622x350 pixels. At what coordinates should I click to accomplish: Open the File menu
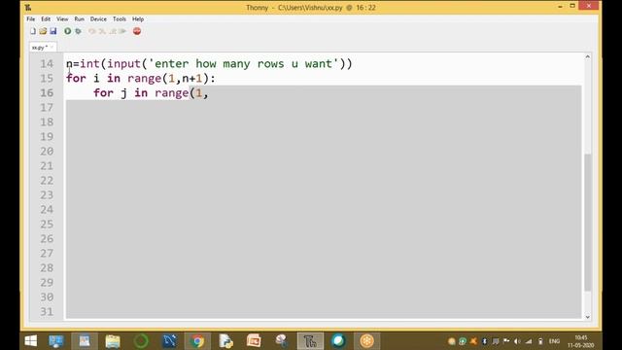[x=30, y=19]
